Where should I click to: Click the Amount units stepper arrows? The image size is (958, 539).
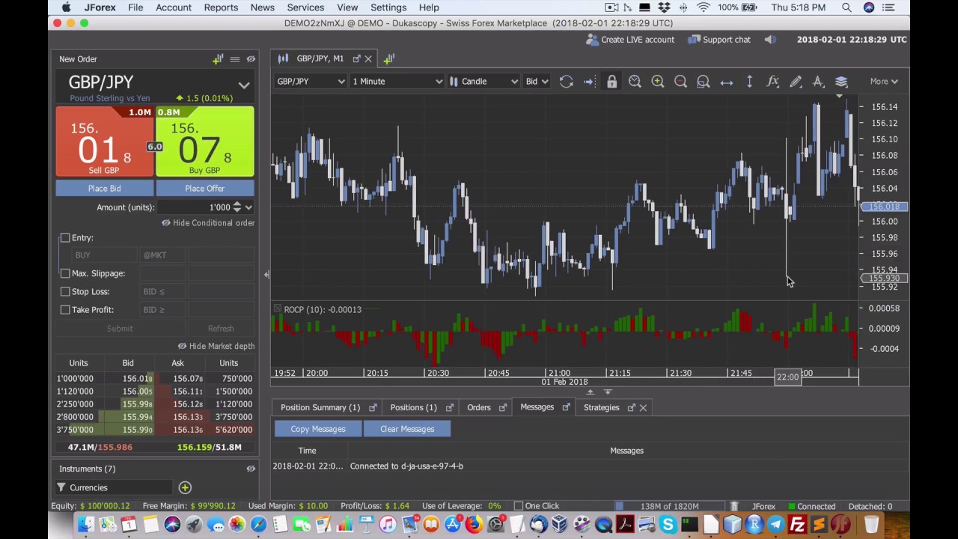237,207
